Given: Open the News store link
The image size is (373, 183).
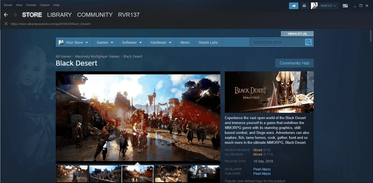Looking at the screenshot, I should (x=185, y=42).
